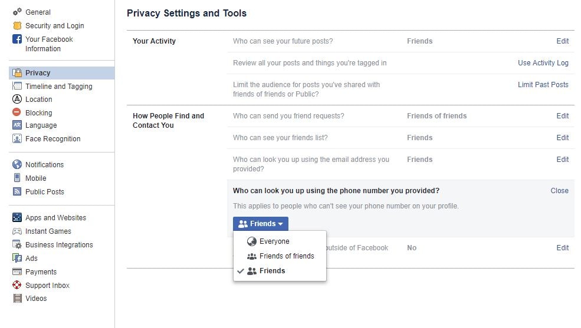Edit who can see your friends list

tap(562, 138)
